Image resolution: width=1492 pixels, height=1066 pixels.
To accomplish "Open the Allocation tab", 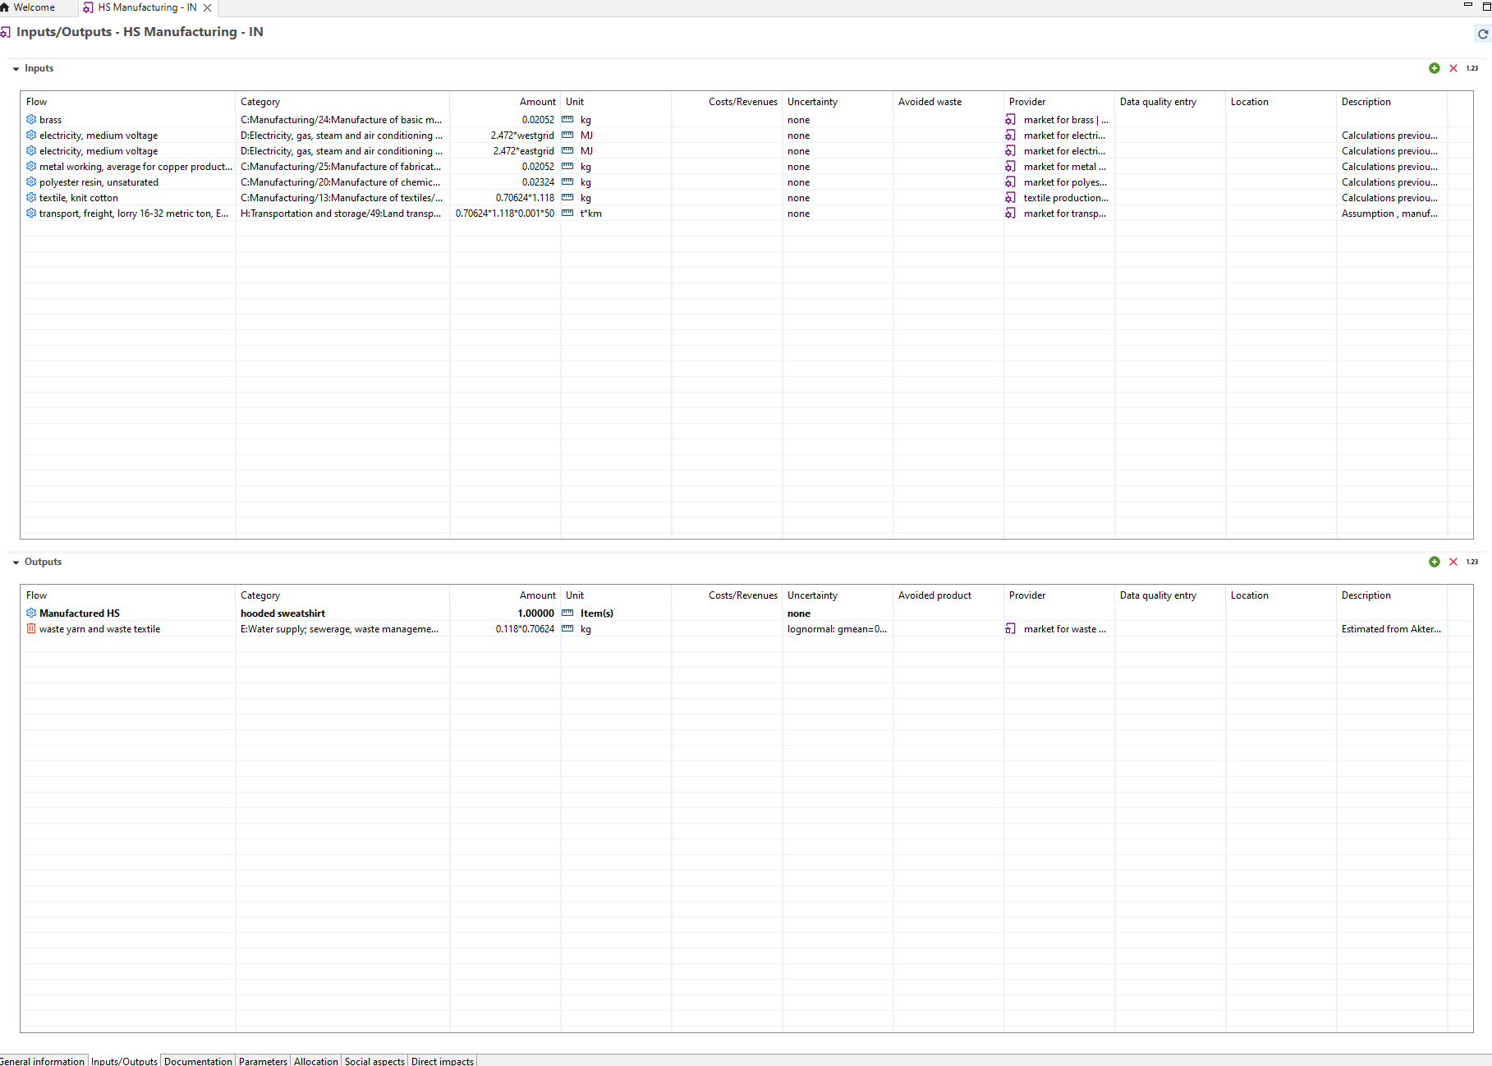I will tap(315, 1061).
